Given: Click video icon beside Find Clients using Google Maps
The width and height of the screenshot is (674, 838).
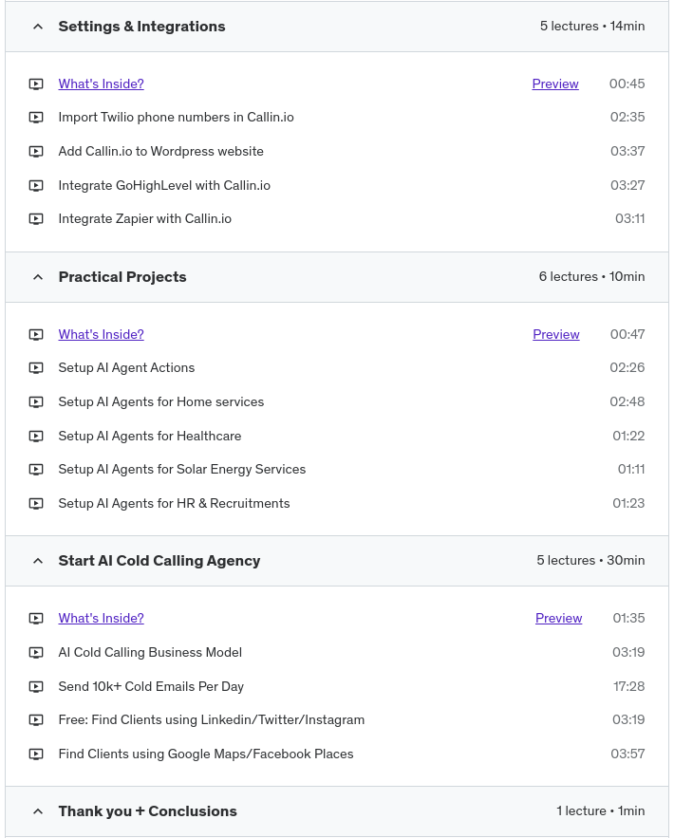Looking at the screenshot, I should coord(36,754).
